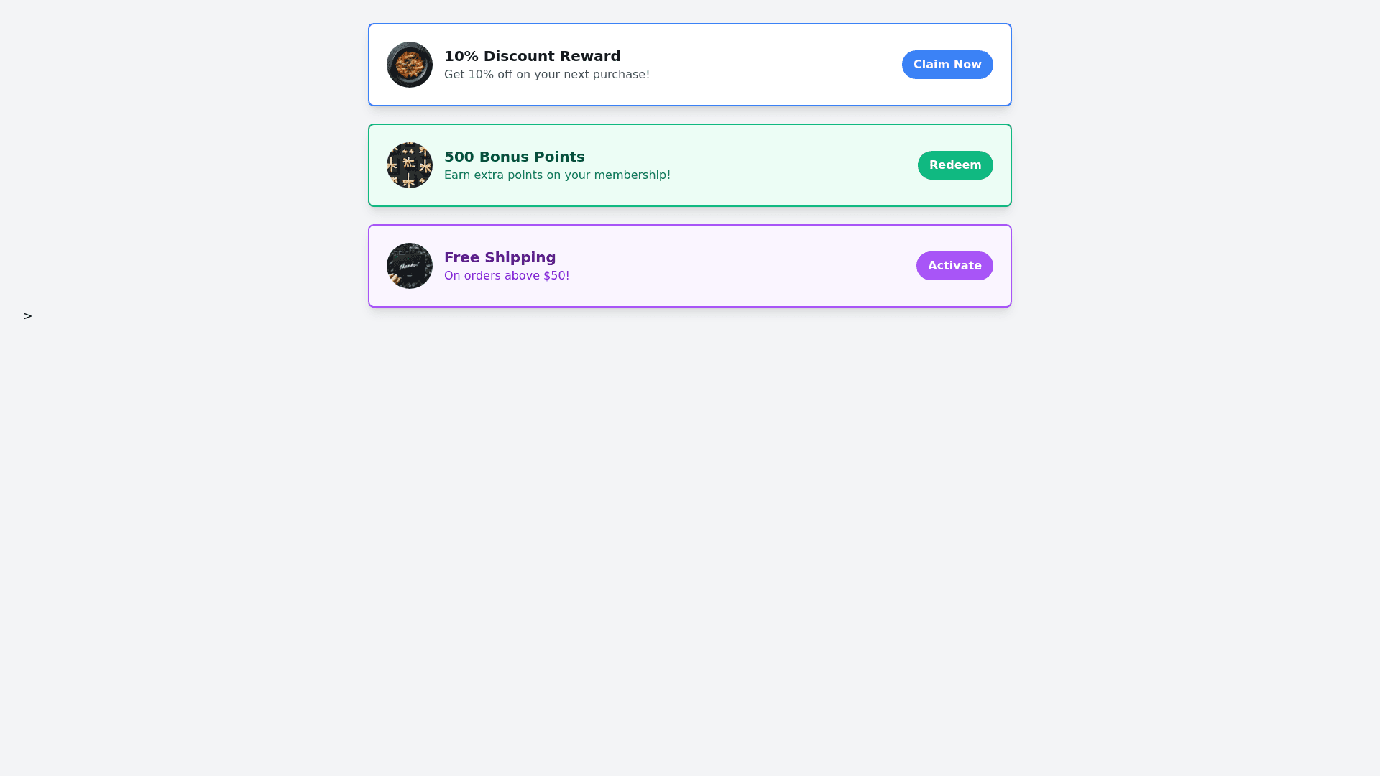The width and height of the screenshot is (1380, 776).
Task: Click empty middle space in the green Bonus Points card
Action: tap(791, 165)
